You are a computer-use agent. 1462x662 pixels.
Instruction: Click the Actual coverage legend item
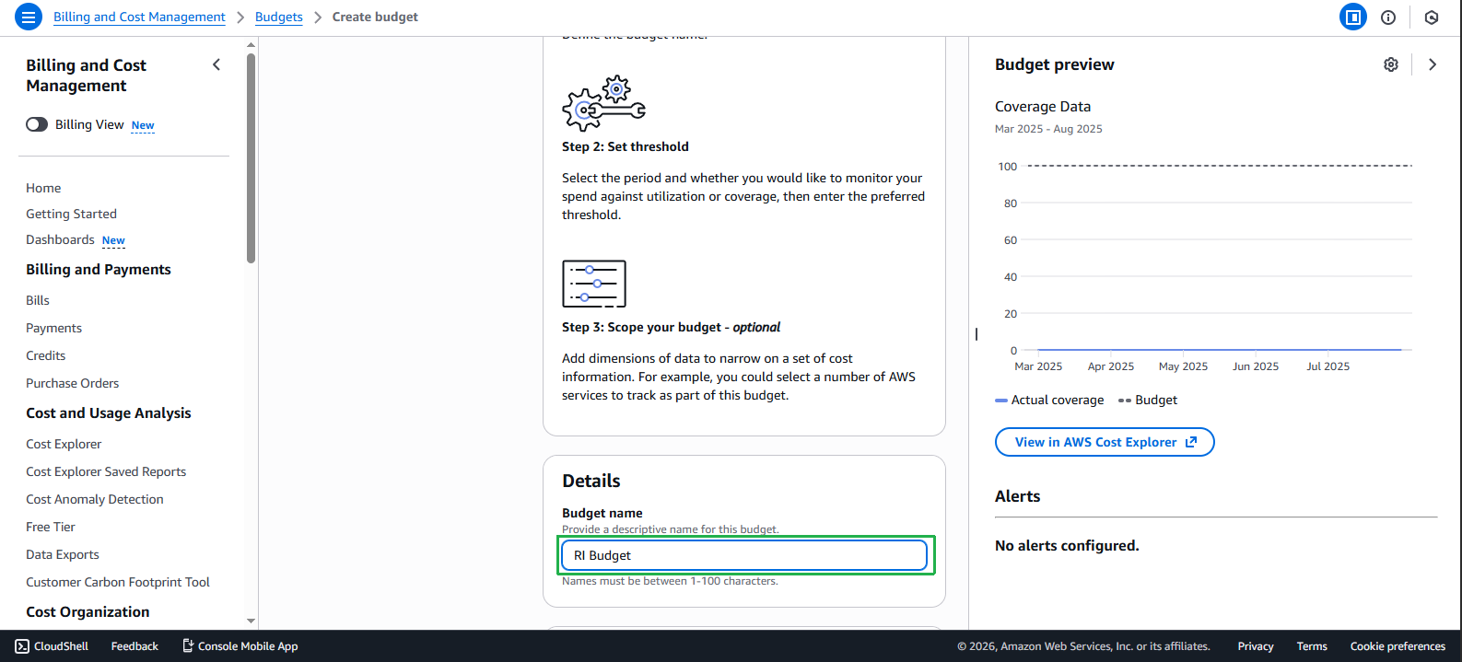coord(1050,400)
